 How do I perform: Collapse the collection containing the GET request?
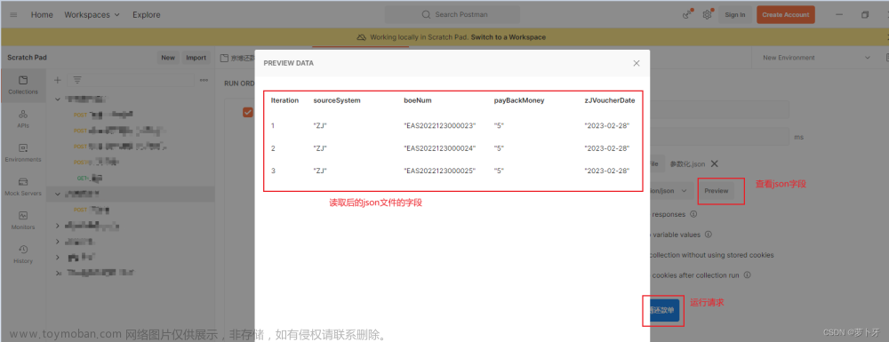[57, 99]
